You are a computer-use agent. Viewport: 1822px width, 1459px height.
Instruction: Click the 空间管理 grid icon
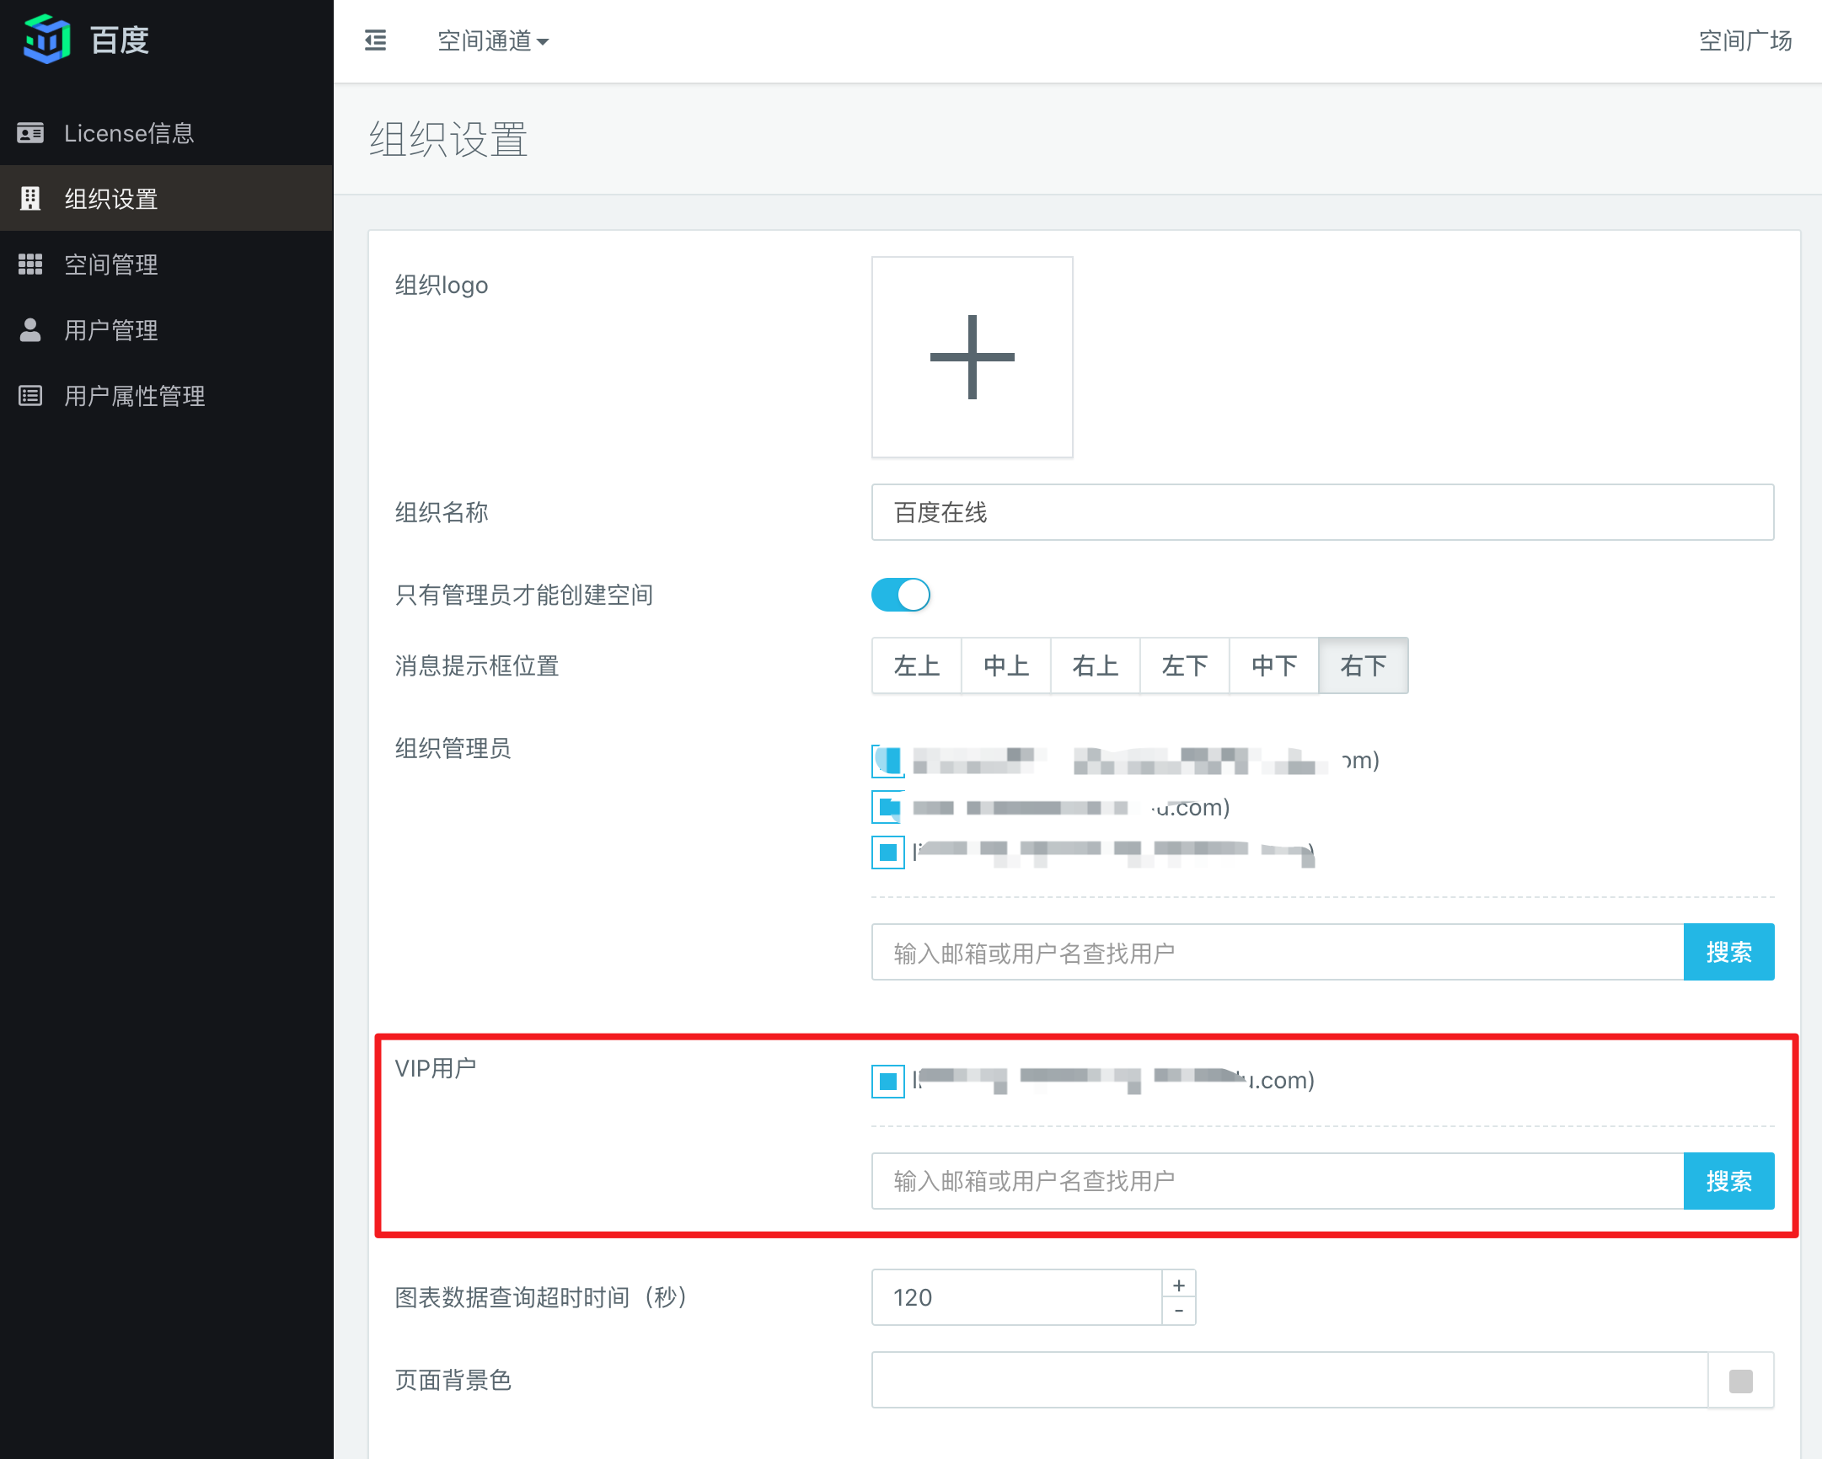pyautogui.click(x=30, y=265)
